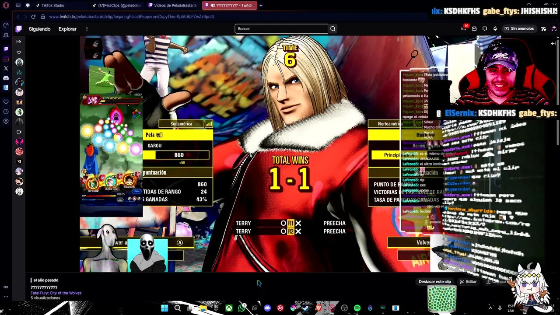560x315 pixels.
Task: Open Opera sidebar settings gear
Action: (6, 121)
